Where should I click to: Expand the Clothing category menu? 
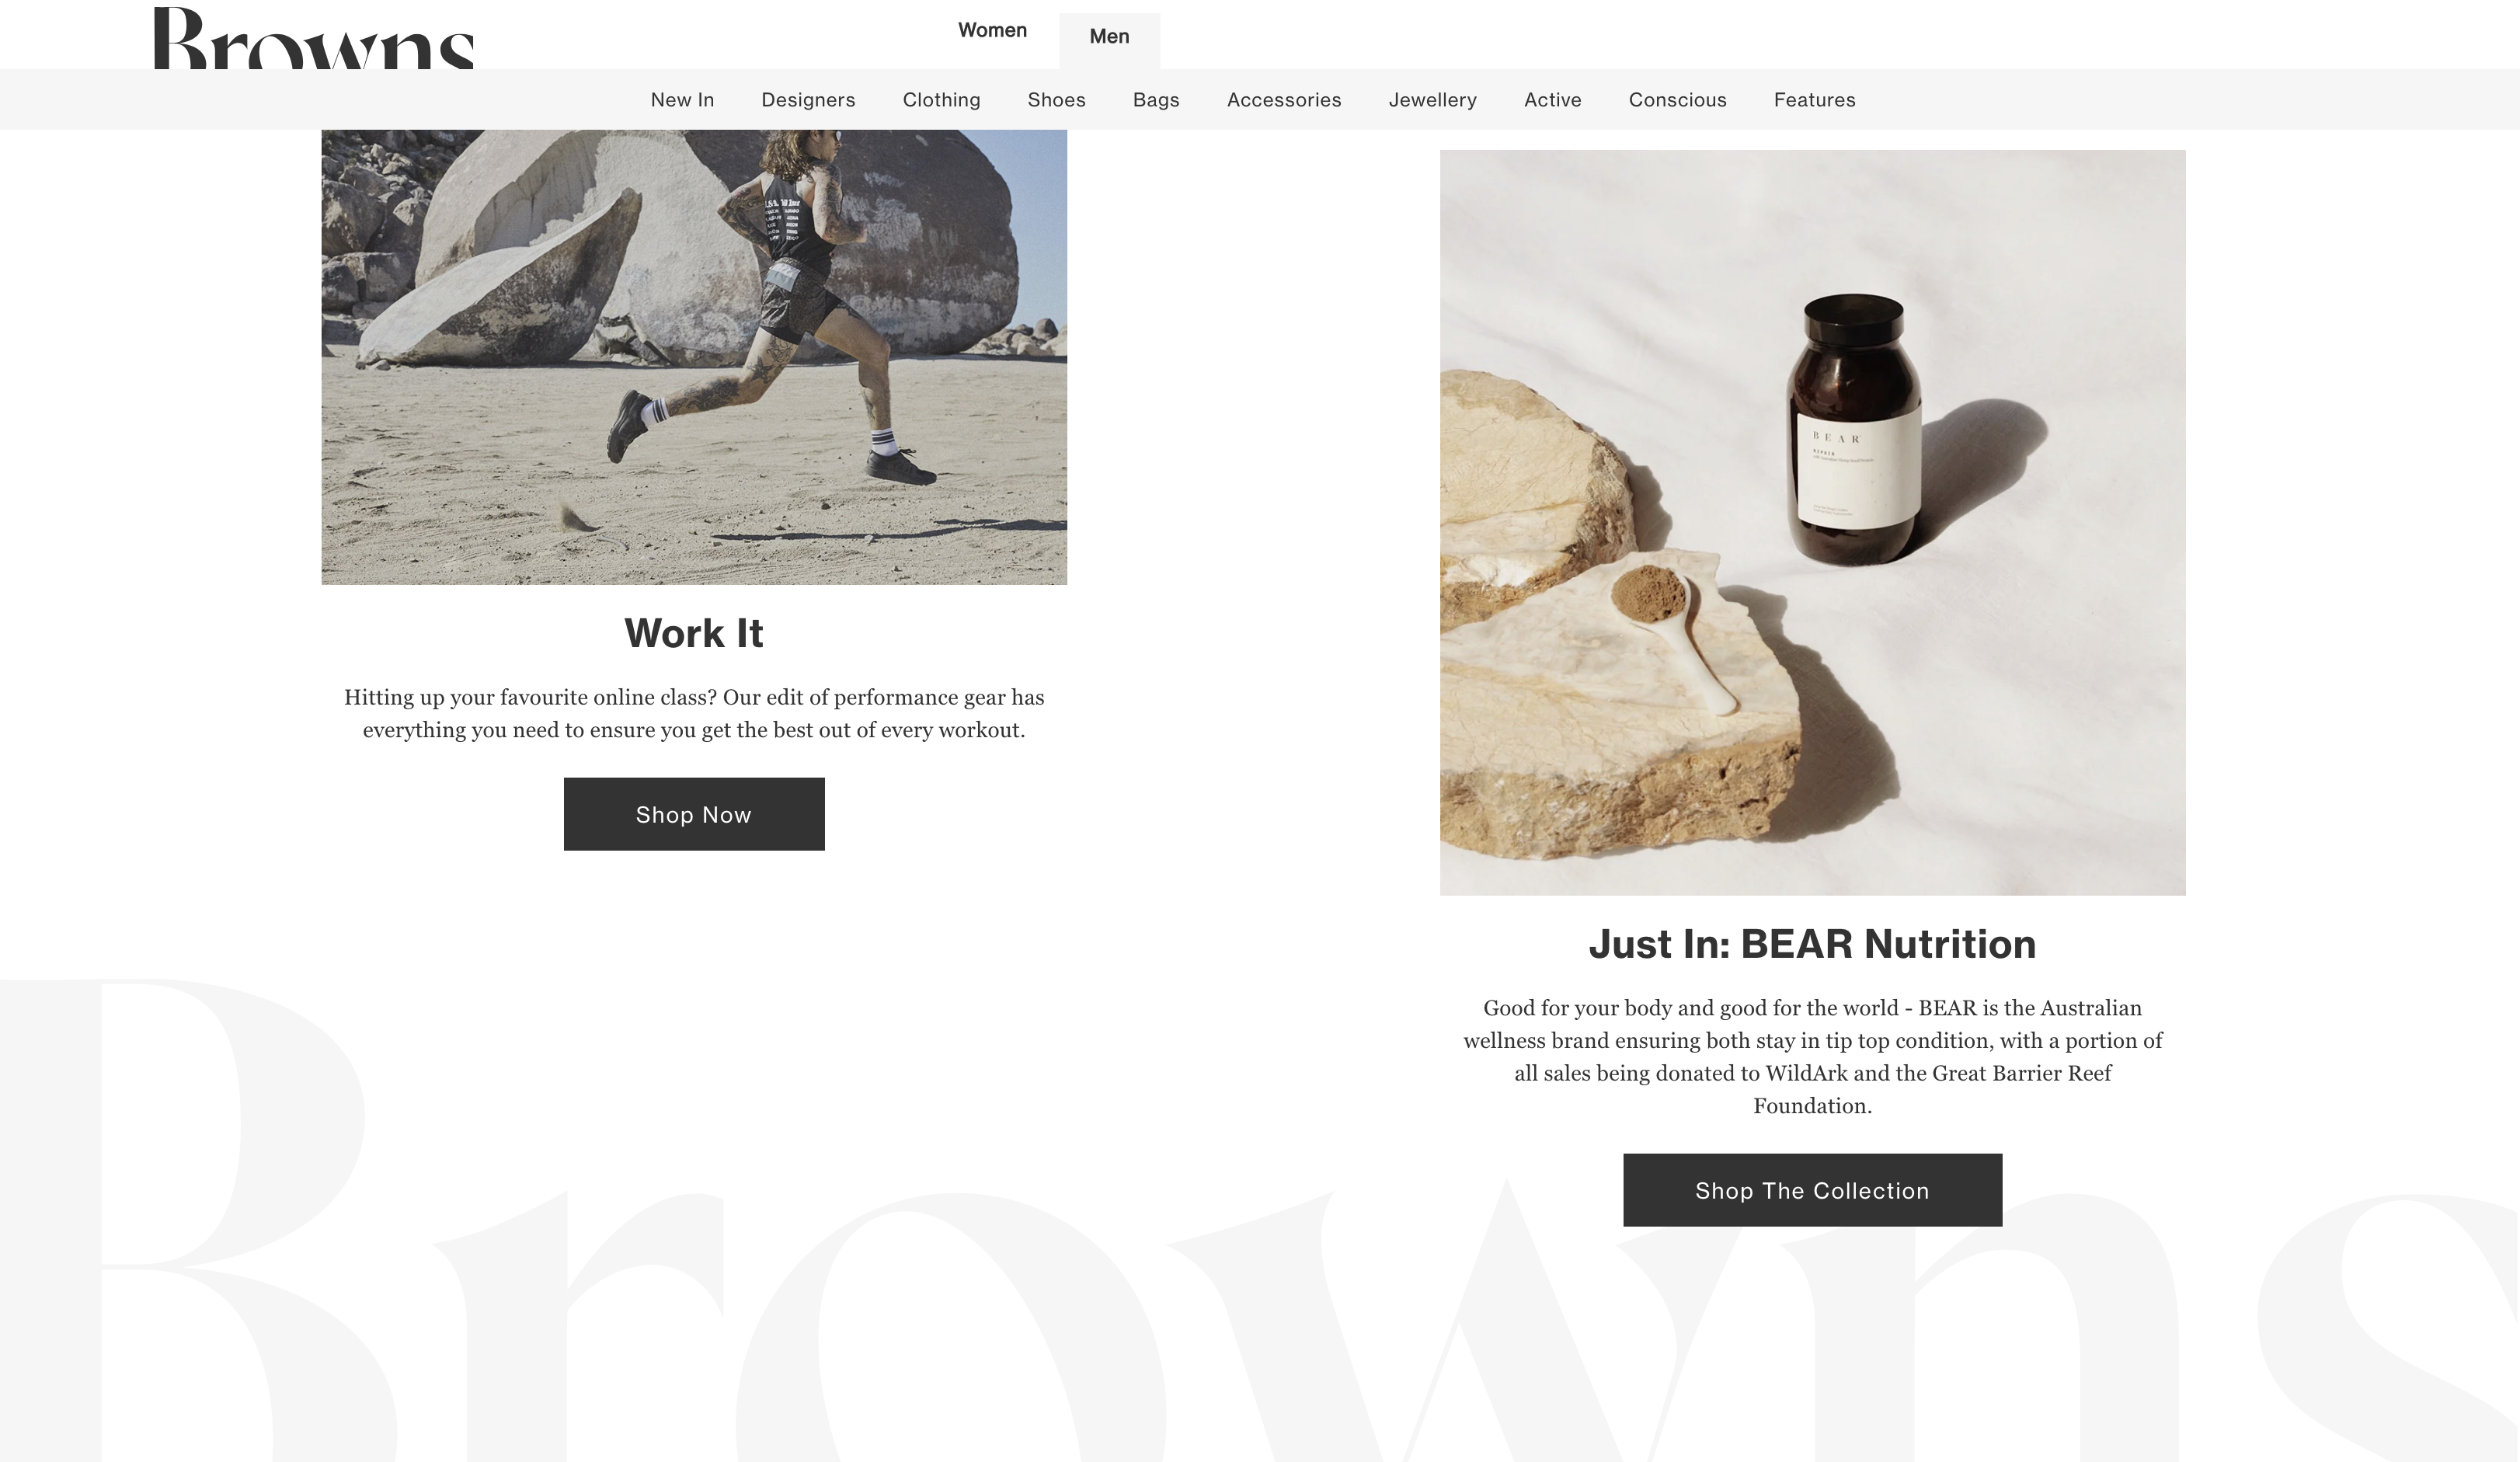point(941,100)
